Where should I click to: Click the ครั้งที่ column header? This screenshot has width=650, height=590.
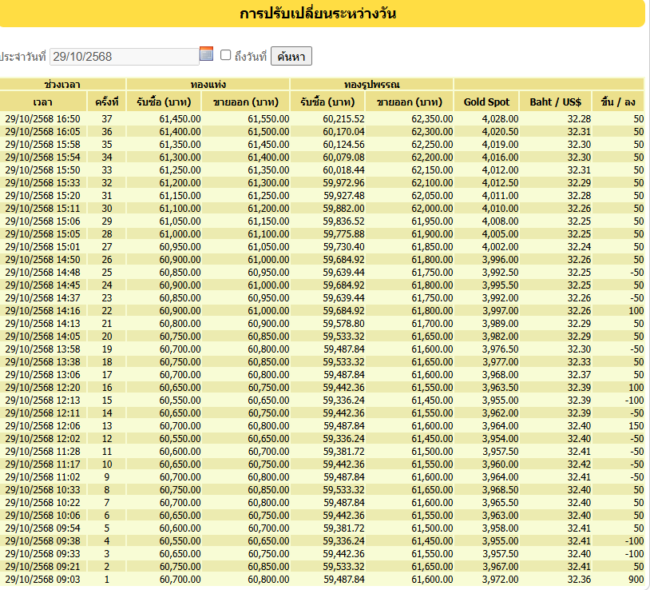click(x=106, y=102)
